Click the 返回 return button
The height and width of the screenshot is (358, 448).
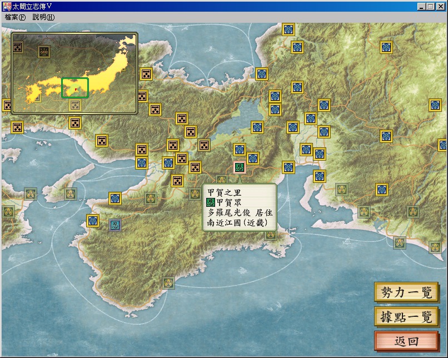pos(406,341)
